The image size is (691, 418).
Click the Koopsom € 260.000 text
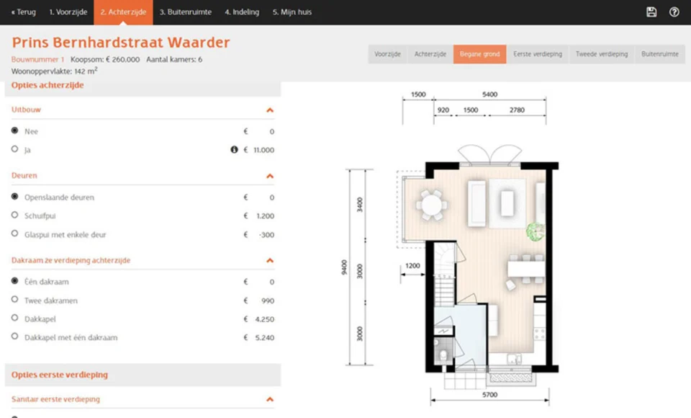click(x=105, y=59)
